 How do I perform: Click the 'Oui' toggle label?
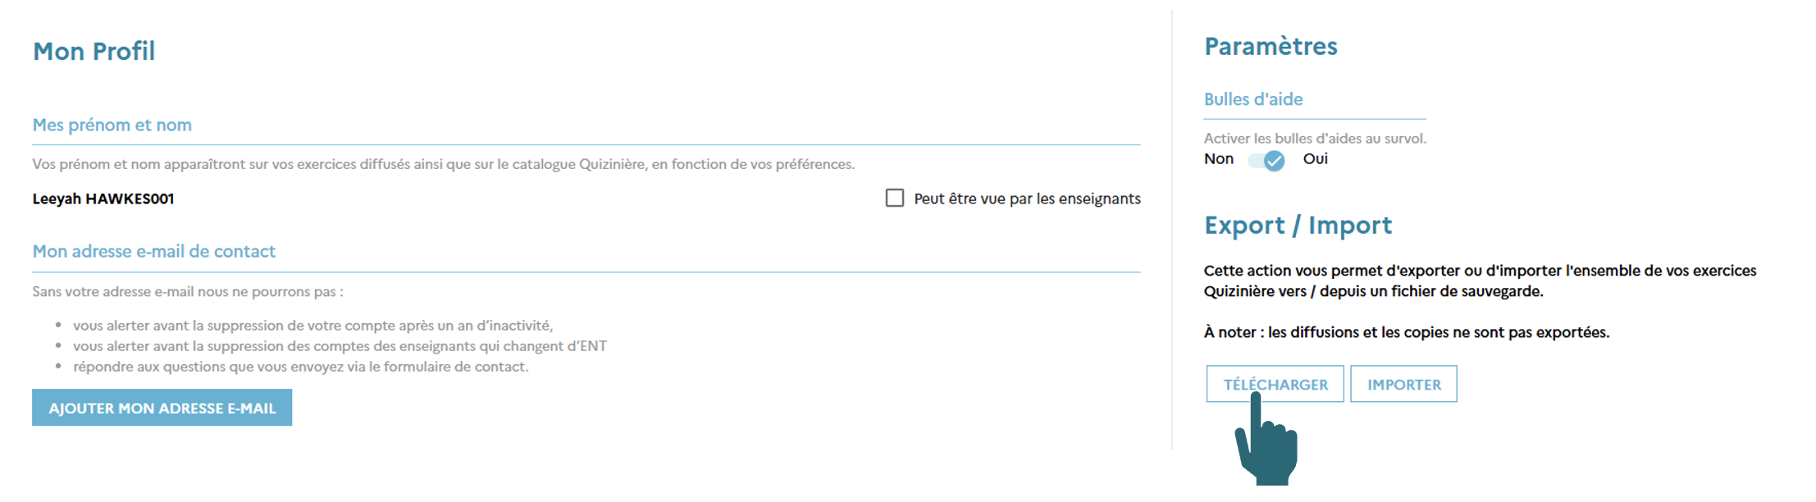tap(1315, 159)
